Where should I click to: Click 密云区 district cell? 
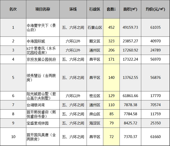click(x=95, y=96)
